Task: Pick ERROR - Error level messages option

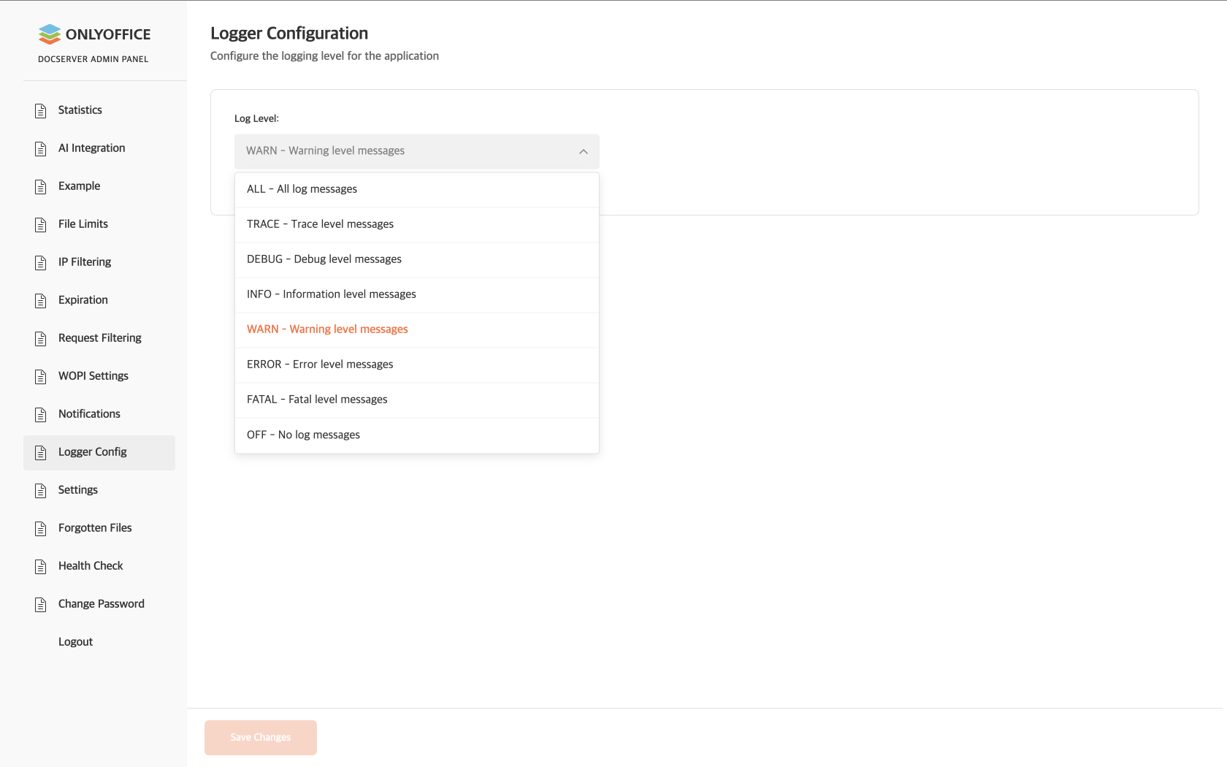Action: tap(319, 365)
